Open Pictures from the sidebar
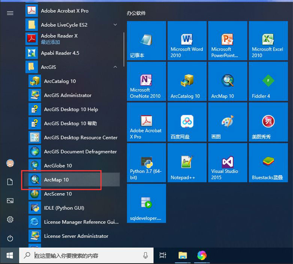The height and width of the screenshot is (264, 293). click(10, 201)
